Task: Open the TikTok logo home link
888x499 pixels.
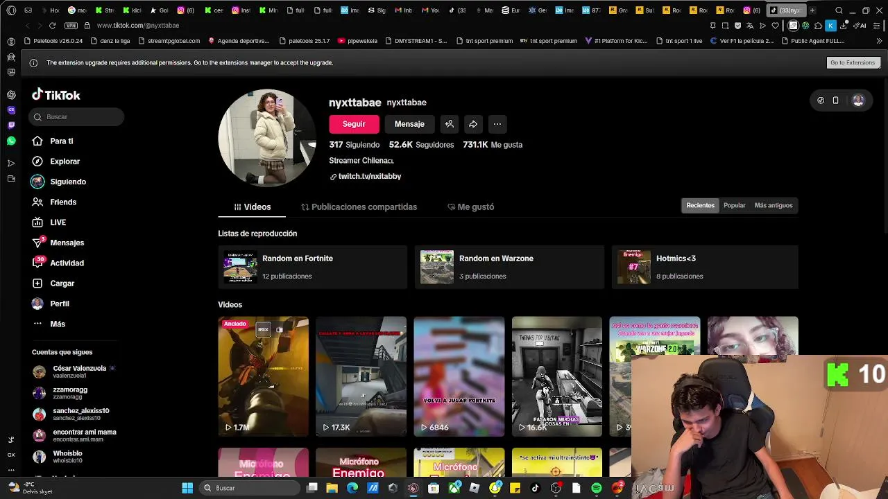Action: (x=56, y=95)
